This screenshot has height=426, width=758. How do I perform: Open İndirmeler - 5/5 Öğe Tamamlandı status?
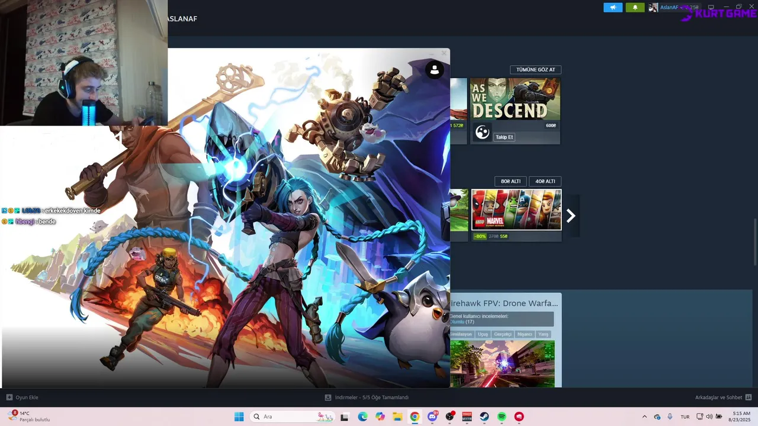372,398
